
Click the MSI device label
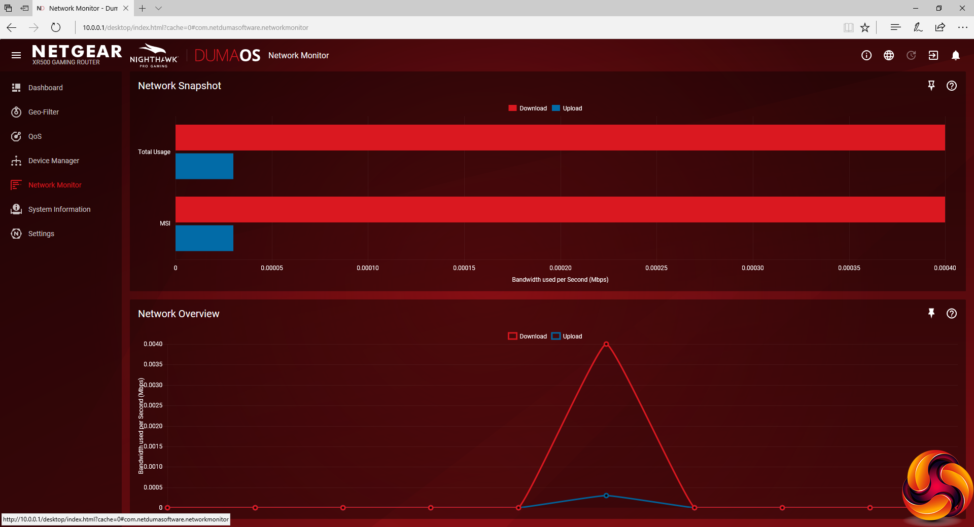[x=165, y=223]
